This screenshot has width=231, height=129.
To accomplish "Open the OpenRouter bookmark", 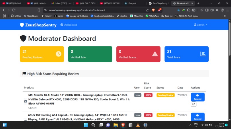I will pyautogui.click(x=31, y=16).
